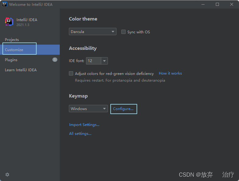
Task: Switch to the Projects tab
Action: (x=12, y=40)
